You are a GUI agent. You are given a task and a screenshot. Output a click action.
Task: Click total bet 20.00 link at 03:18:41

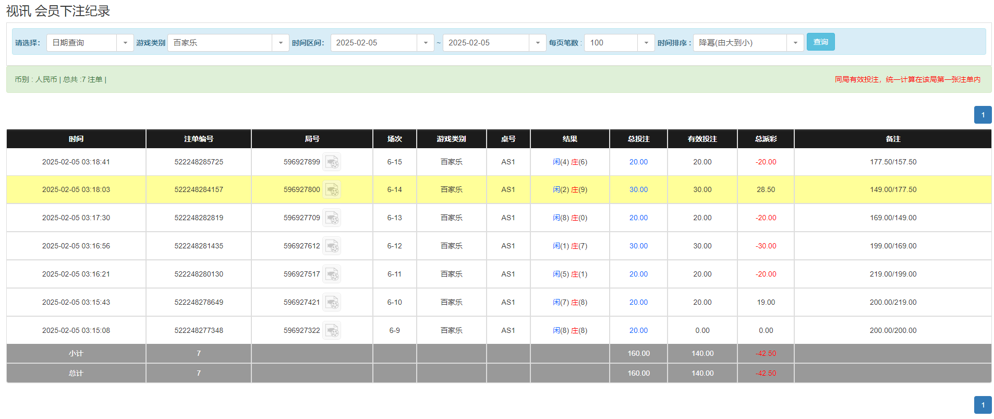point(638,162)
